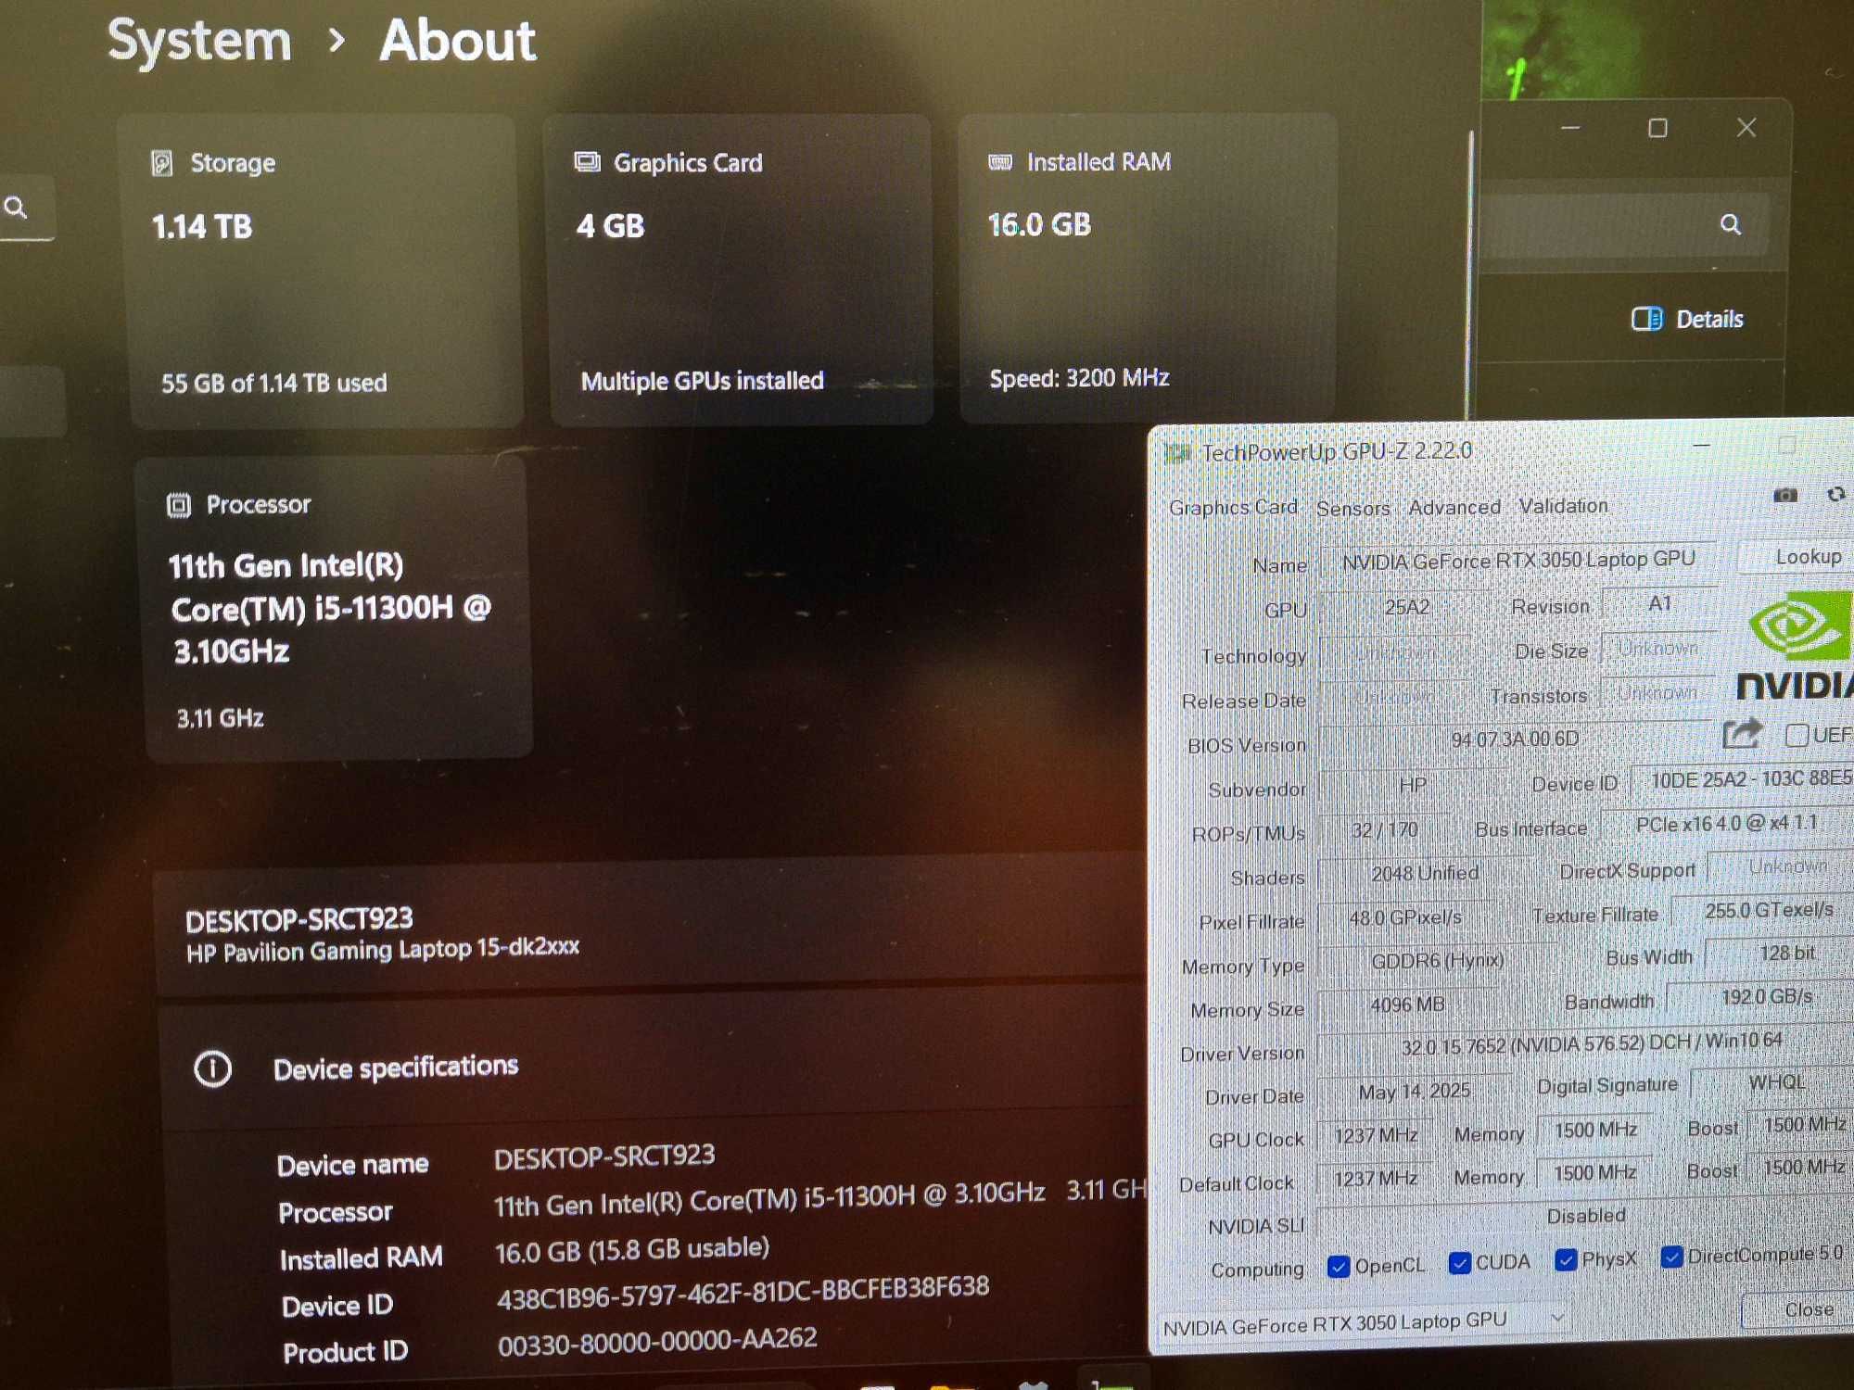
Task: Switch to the Validation tab
Action: pyautogui.click(x=1563, y=506)
